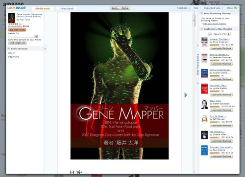
Task: Click the iOS Hacker's Handbook cover thumbnail
Action: 204,135
